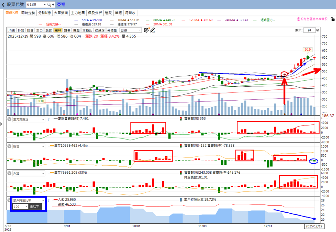Select the drawing pen tool icon
This screenshot has width=336, height=232.
152,30
